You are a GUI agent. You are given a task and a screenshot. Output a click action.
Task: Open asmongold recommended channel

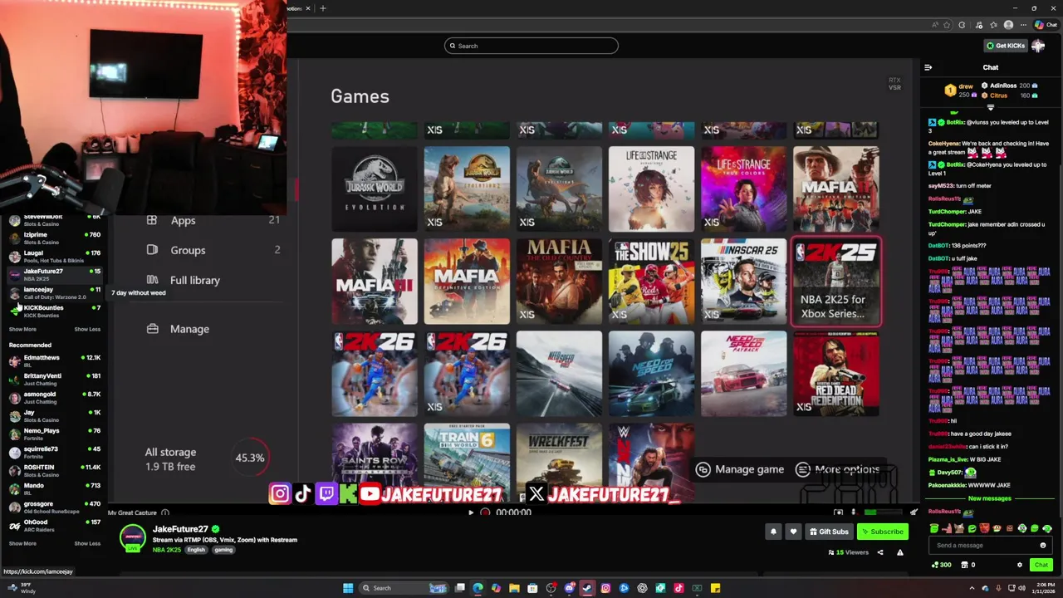pos(53,397)
